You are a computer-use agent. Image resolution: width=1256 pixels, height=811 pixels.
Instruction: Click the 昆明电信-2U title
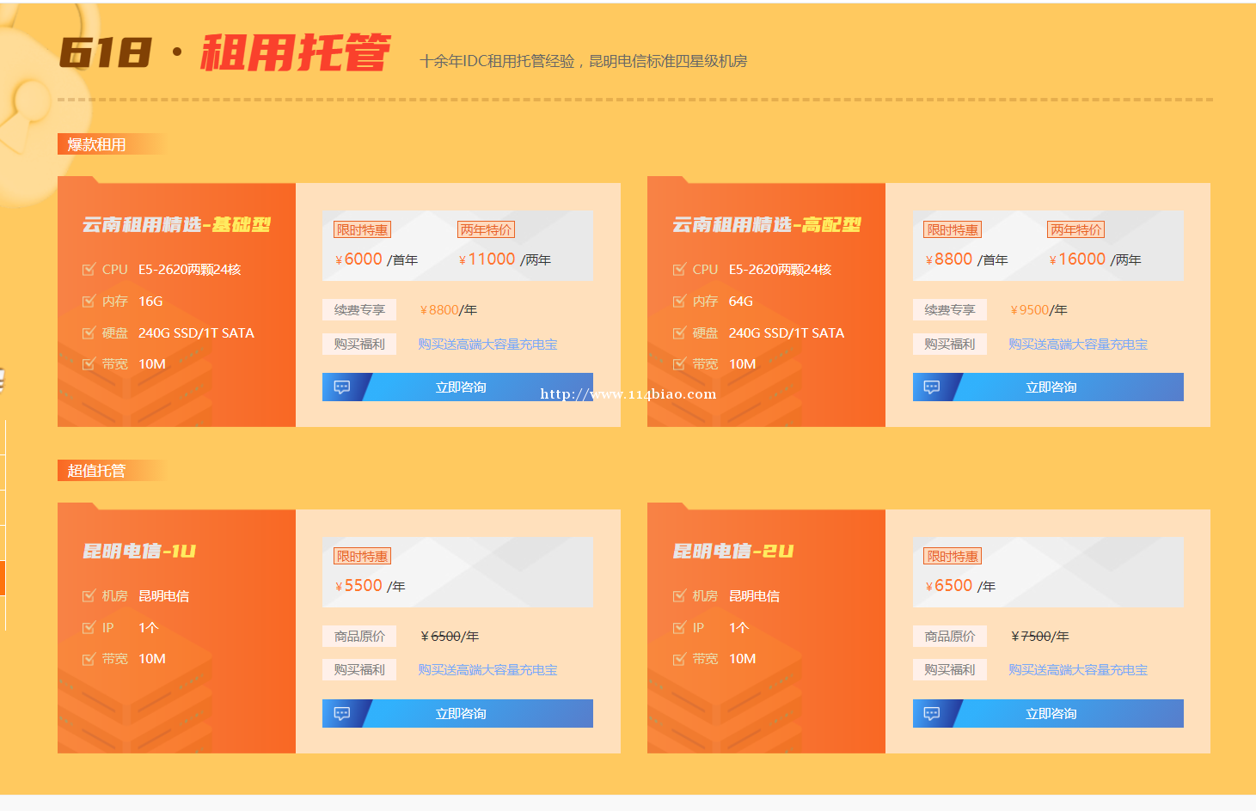coord(732,552)
